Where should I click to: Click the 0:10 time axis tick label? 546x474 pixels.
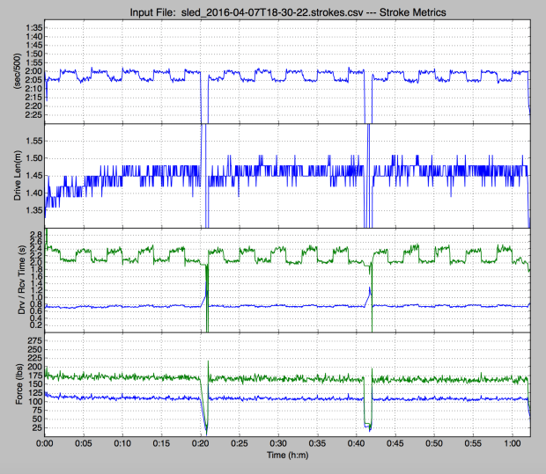(123, 444)
